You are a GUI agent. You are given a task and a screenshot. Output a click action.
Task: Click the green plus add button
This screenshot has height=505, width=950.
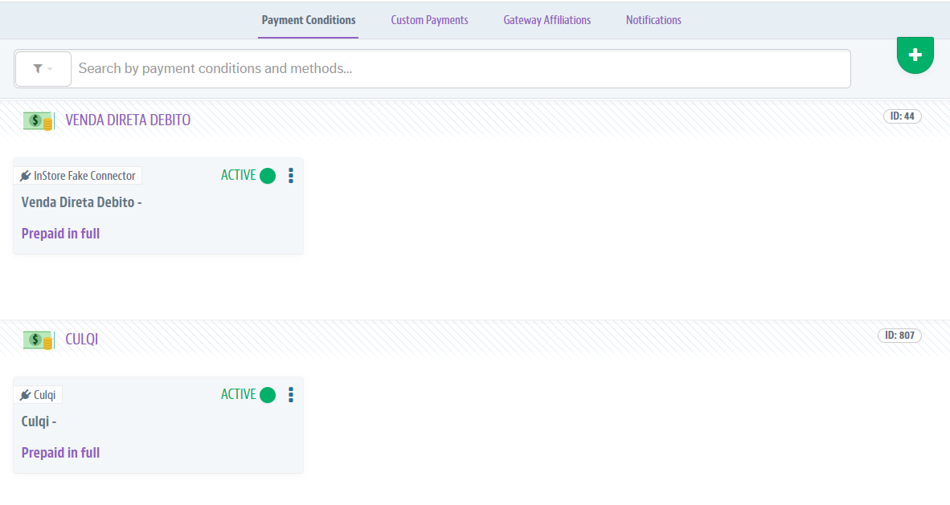(915, 55)
